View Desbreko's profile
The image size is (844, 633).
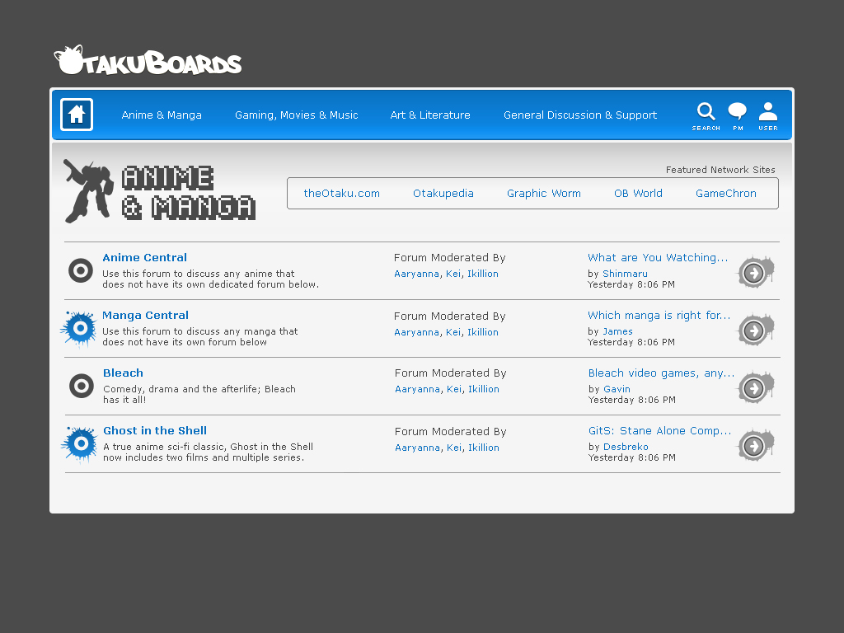coord(626,446)
